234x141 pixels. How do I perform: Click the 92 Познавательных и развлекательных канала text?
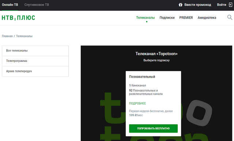(146, 92)
